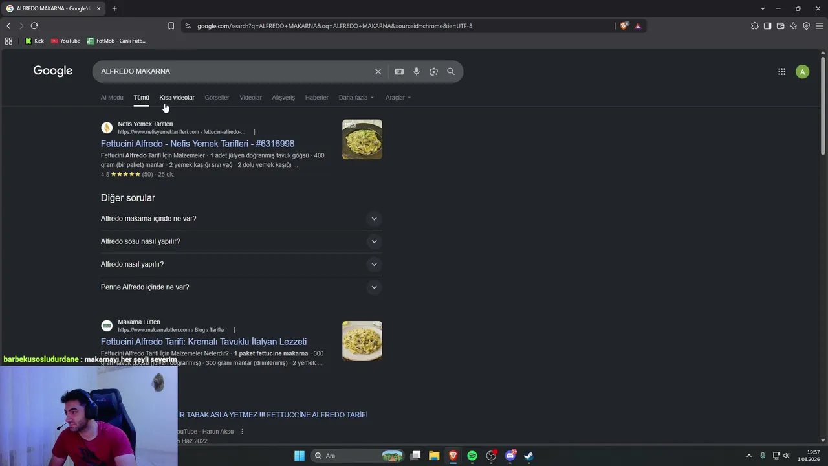Open the Makarna Lütfen pasta thumbnail
The height and width of the screenshot is (466, 828).
click(362, 341)
